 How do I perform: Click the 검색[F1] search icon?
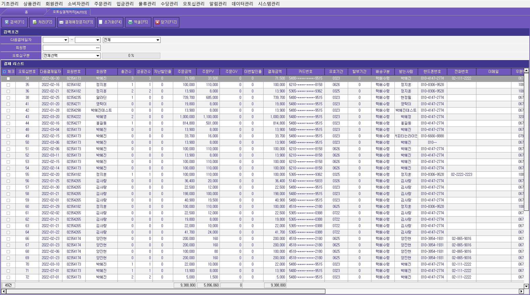7,22
